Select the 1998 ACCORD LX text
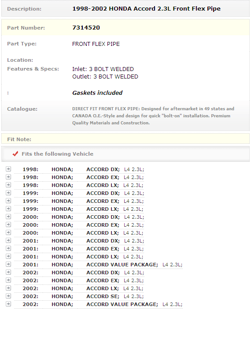This screenshot has height=340, width=251. pyautogui.click(x=103, y=185)
